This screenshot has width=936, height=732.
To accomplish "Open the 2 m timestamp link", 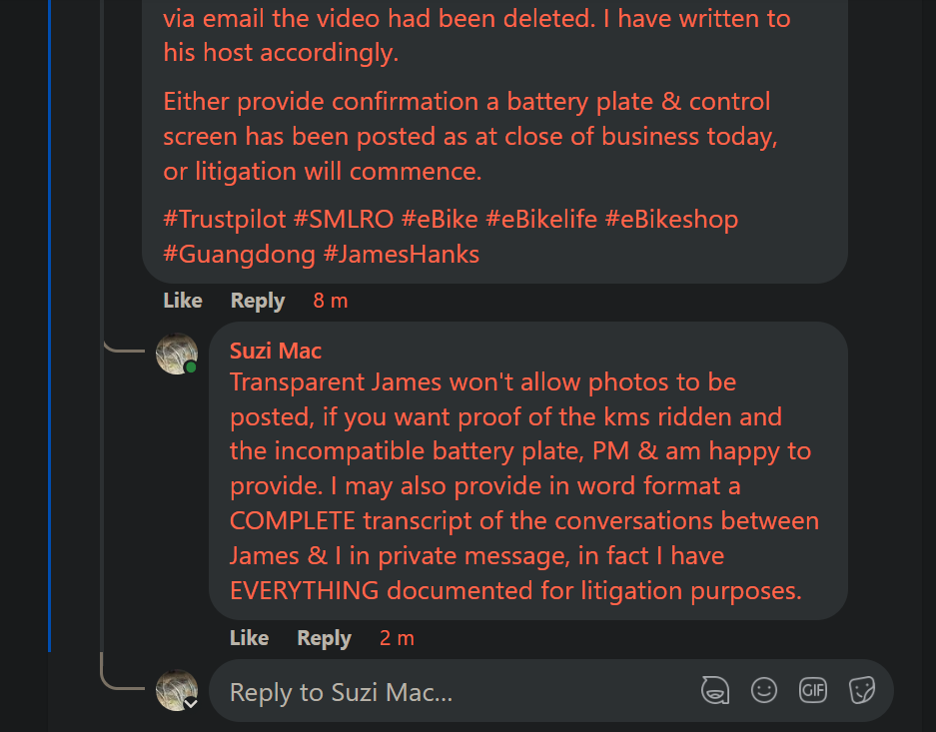I will coord(397,638).
